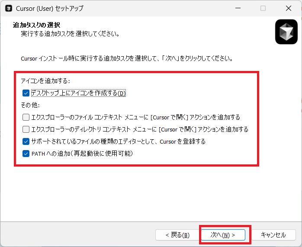302x247 pixels.
Task: Go back with the < 戻る(B) button
Action: click(177, 235)
